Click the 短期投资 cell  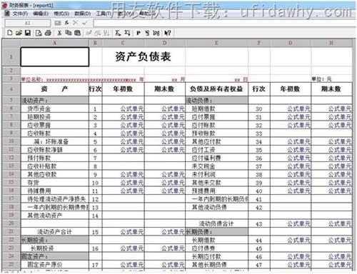coord(55,117)
